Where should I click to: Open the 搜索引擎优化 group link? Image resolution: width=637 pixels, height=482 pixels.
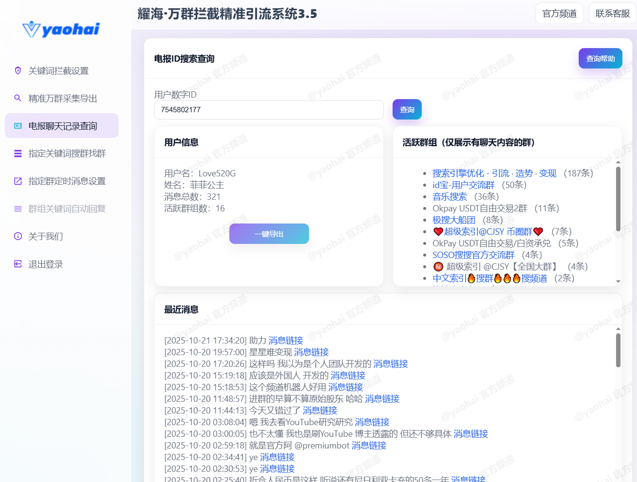494,173
